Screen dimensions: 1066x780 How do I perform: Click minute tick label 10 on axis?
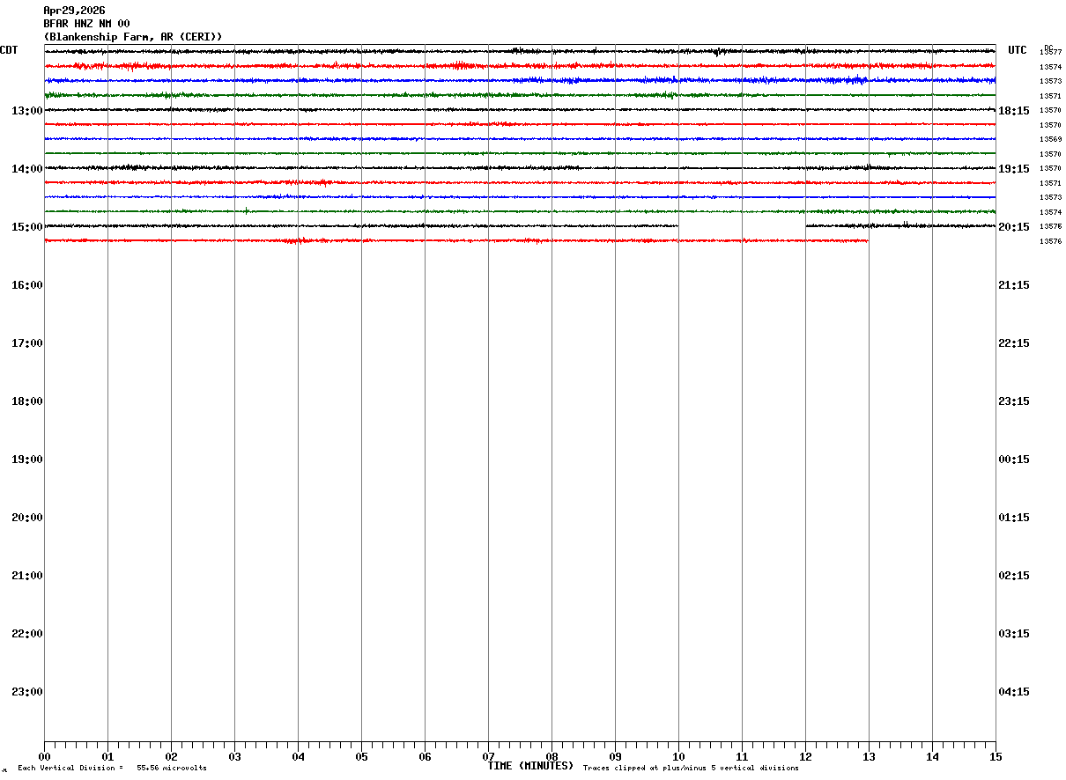click(678, 757)
